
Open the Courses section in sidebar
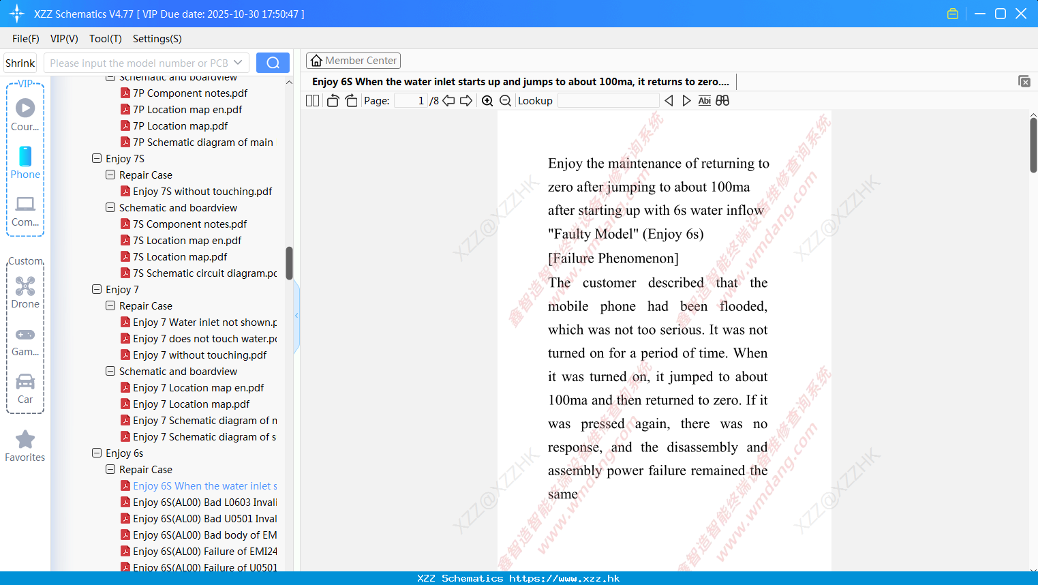tap(25, 115)
